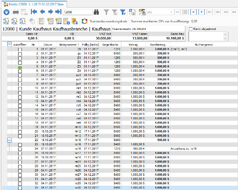Image resolution: width=238 pixels, height=190 pixels.
Task: Click notes box scroll down arrow
Action: pos(225,38)
